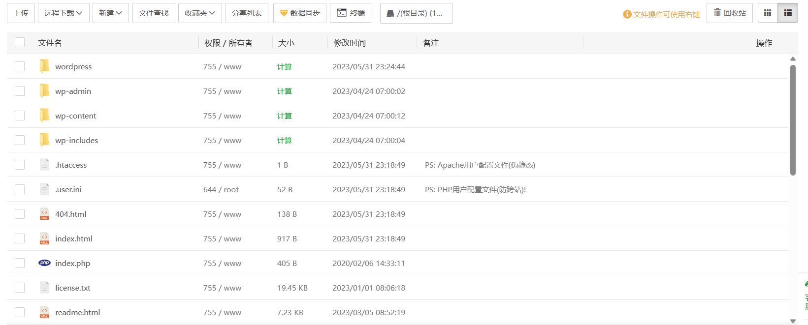Sort files by 文件名 column header

[50, 43]
